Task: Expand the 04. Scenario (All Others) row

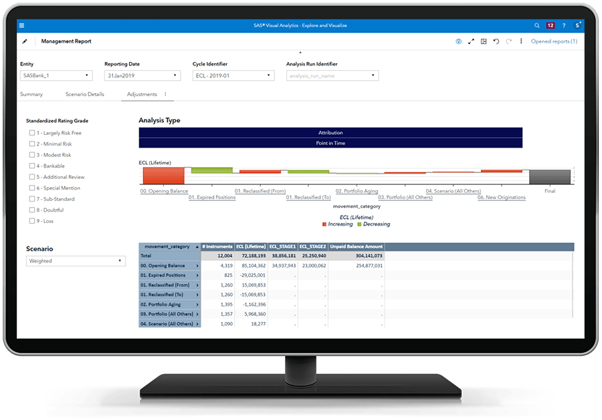Action: click(197, 324)
